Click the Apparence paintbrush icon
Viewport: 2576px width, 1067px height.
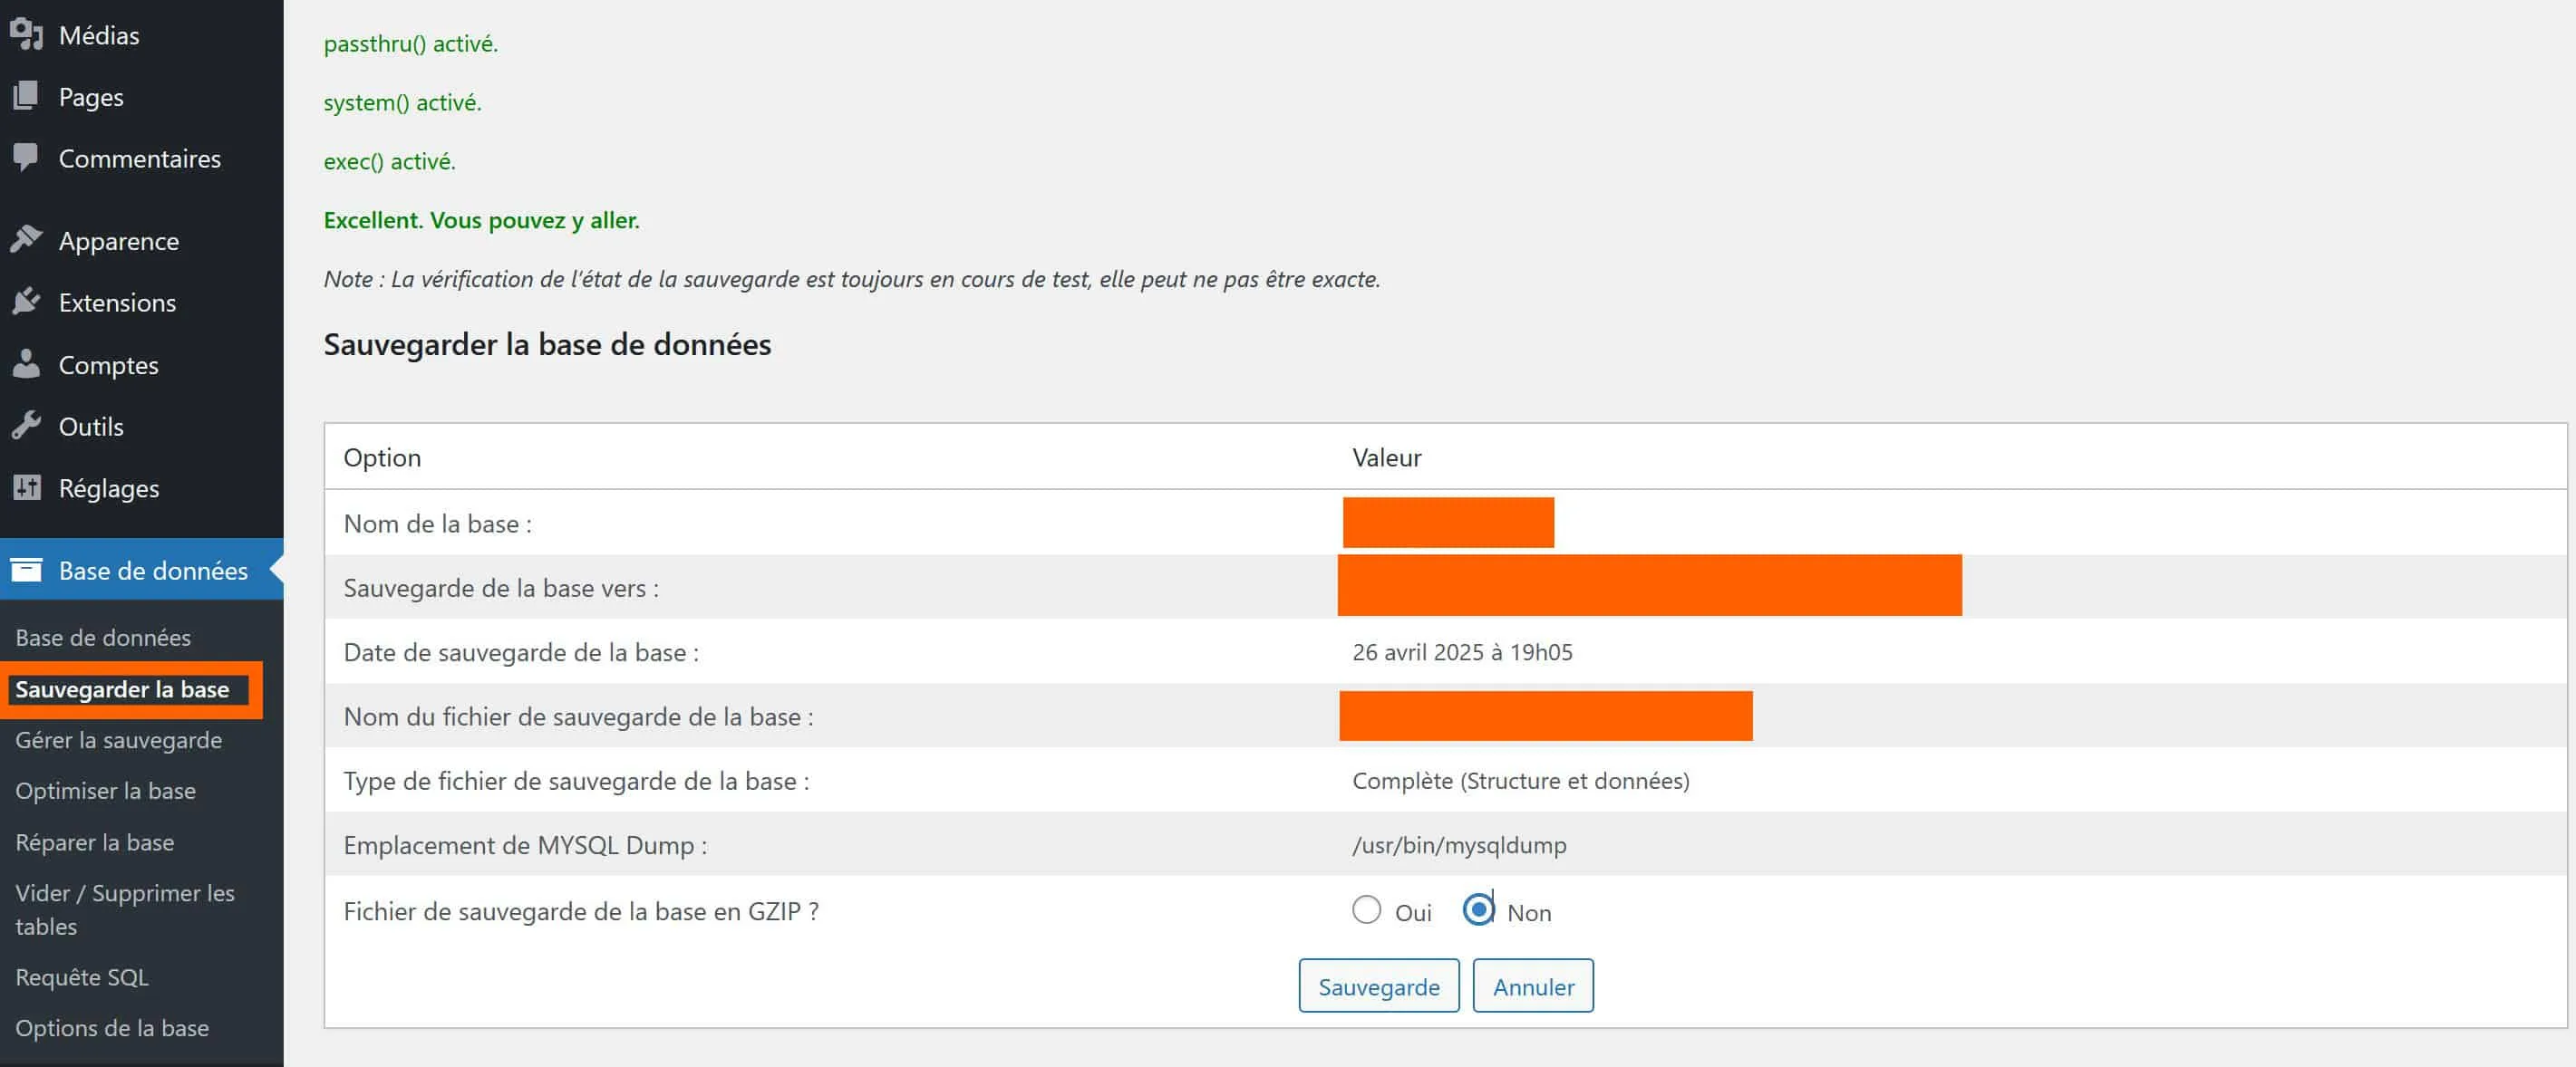tap(26, 240)
